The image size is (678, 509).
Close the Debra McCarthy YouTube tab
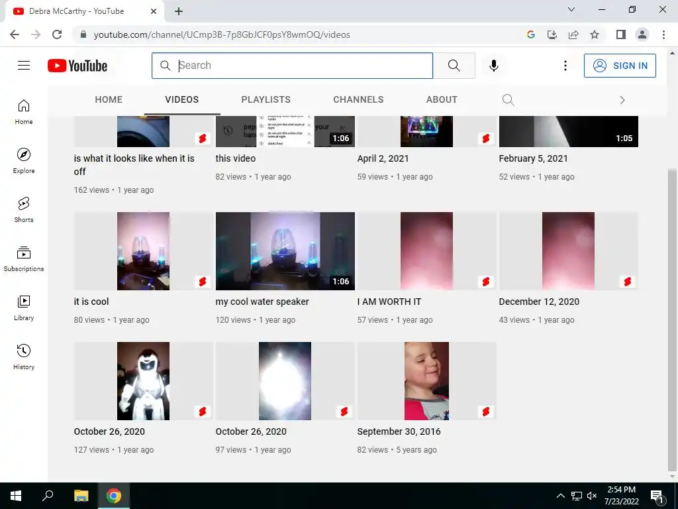tap(154, 11)
